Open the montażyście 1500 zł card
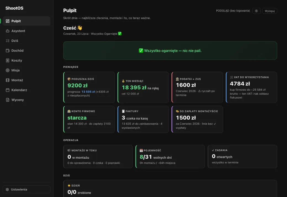 197,119
